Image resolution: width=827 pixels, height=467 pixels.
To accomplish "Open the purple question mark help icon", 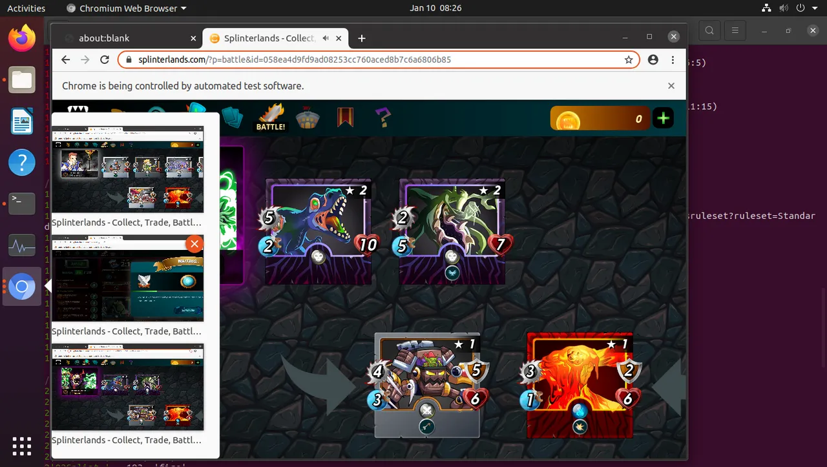I will pos(382,118).
